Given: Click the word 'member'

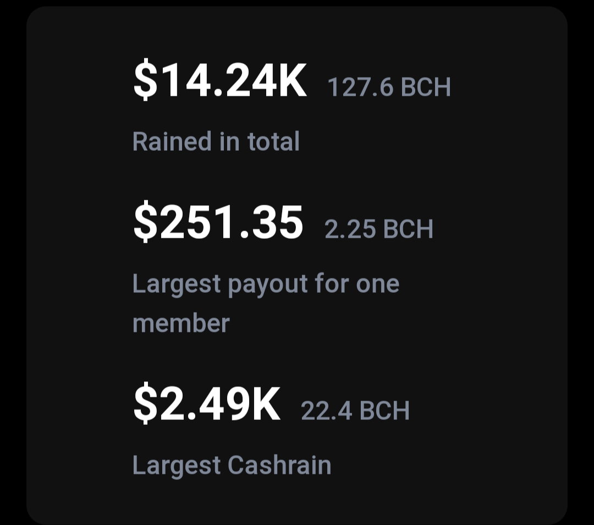Looking at the screenshot, I should tap(181, 324).
